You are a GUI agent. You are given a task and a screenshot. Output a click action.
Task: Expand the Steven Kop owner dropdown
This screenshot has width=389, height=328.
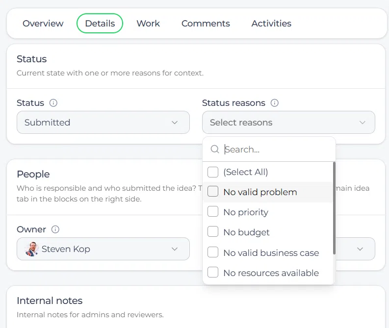pos(103,249)
